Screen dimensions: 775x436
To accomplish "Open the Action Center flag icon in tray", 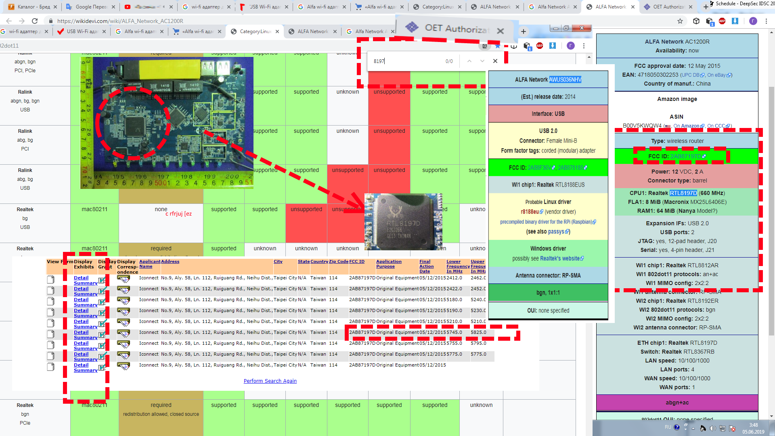I will 732,428.
